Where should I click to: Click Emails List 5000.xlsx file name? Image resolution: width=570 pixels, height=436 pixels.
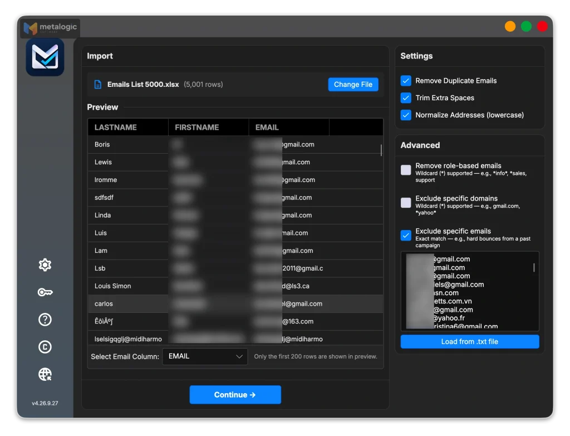pyautogui.click(x=143, y=85)
